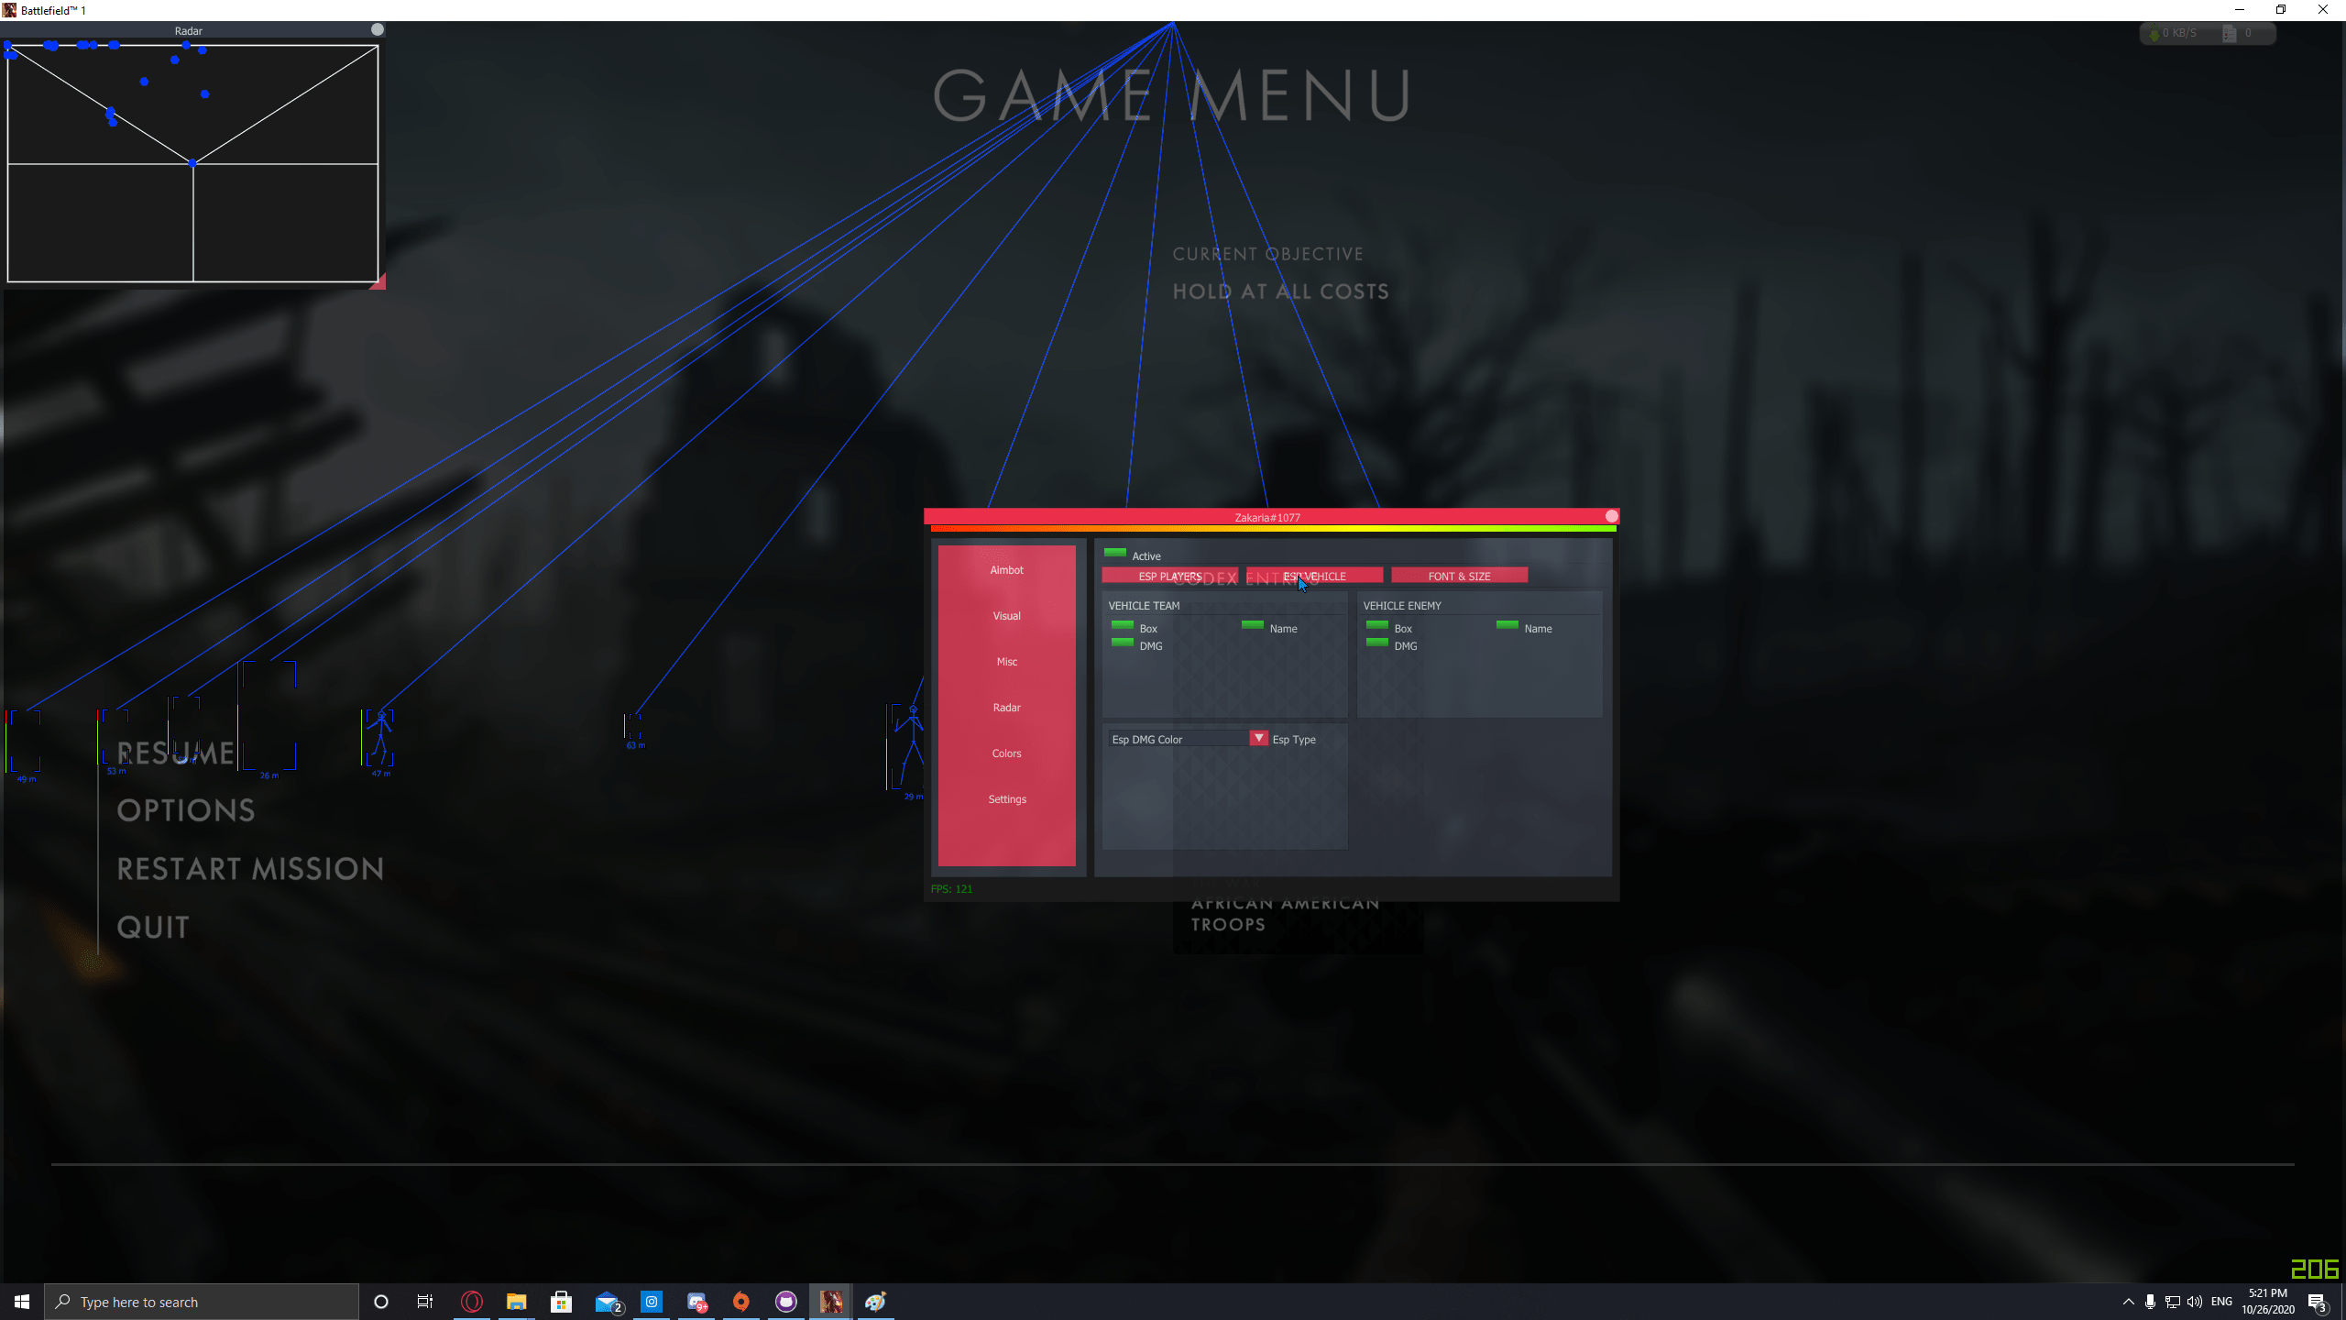Open OPTIONS in the game menu
The image size is (2346, 1320).
(186, 810)
